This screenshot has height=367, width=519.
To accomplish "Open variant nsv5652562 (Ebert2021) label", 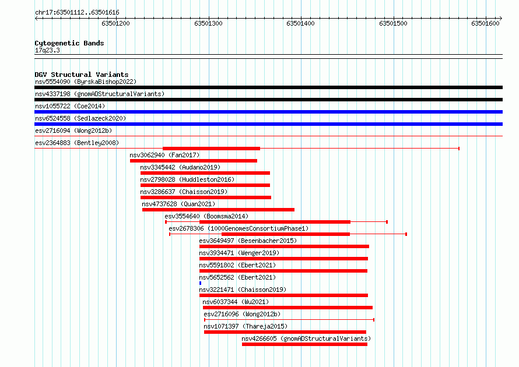I will (237, 277).
